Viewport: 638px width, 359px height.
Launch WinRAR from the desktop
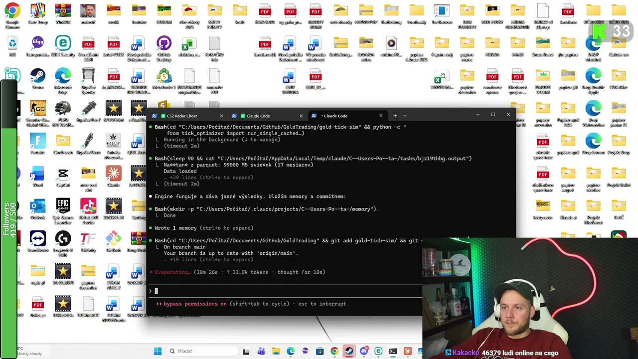click(x=63, y=13)
